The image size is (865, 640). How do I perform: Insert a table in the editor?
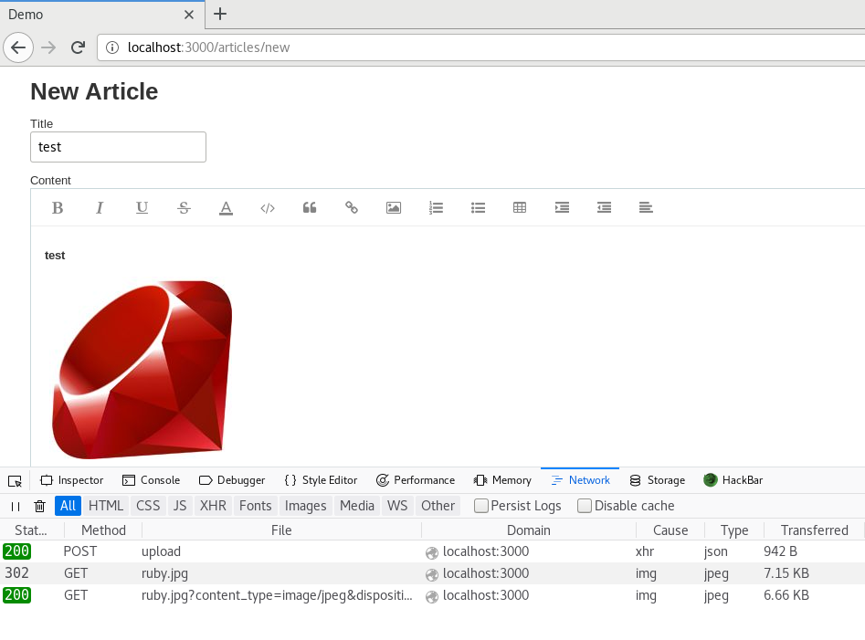tap(520, 208)
